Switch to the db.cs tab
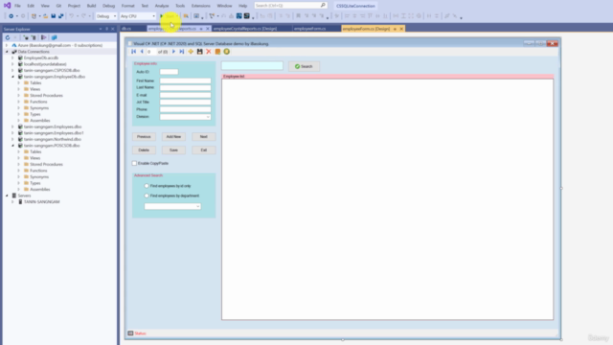 [126, 29]
